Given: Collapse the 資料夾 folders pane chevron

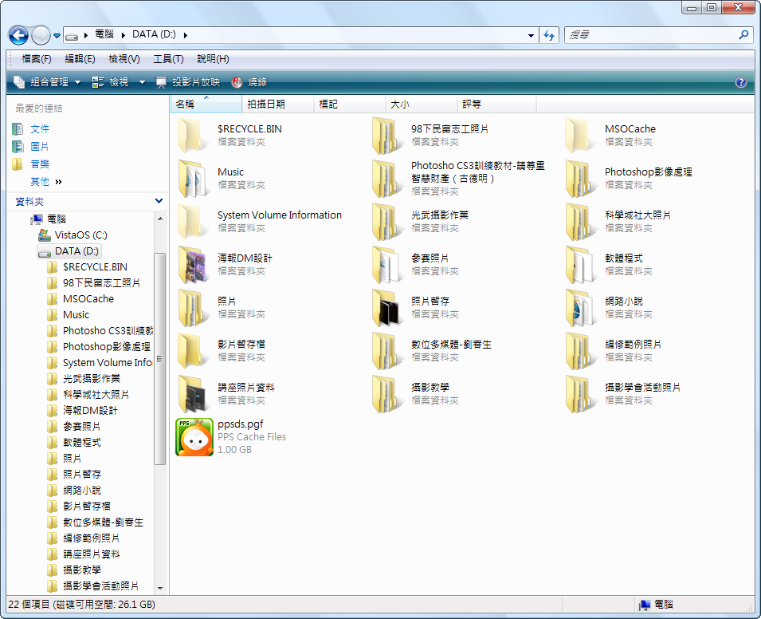Looking at the screenshot, I should point(159,202).
